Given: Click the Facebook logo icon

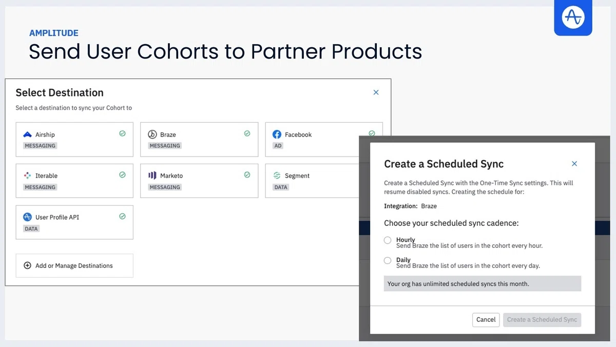Looking at the screenshot, I should (277, 134).
